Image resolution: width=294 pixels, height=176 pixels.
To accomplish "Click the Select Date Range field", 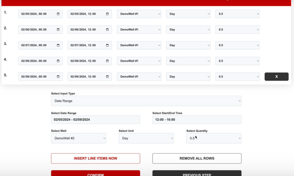I will (95, 120).
